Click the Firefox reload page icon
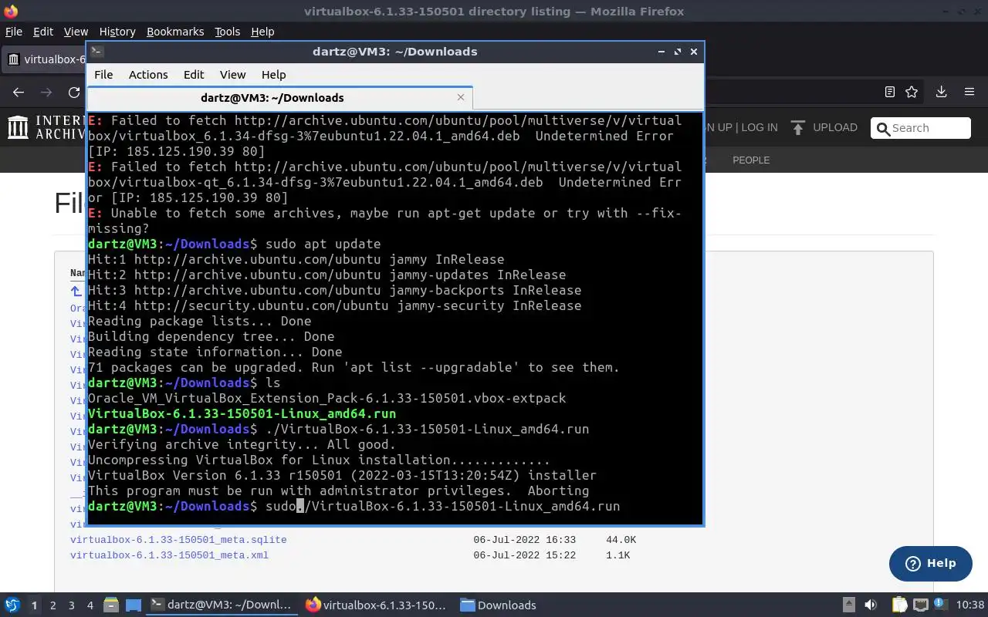This screenshot has height=617, width=988. pyautogui.click(x=74, y=92)
